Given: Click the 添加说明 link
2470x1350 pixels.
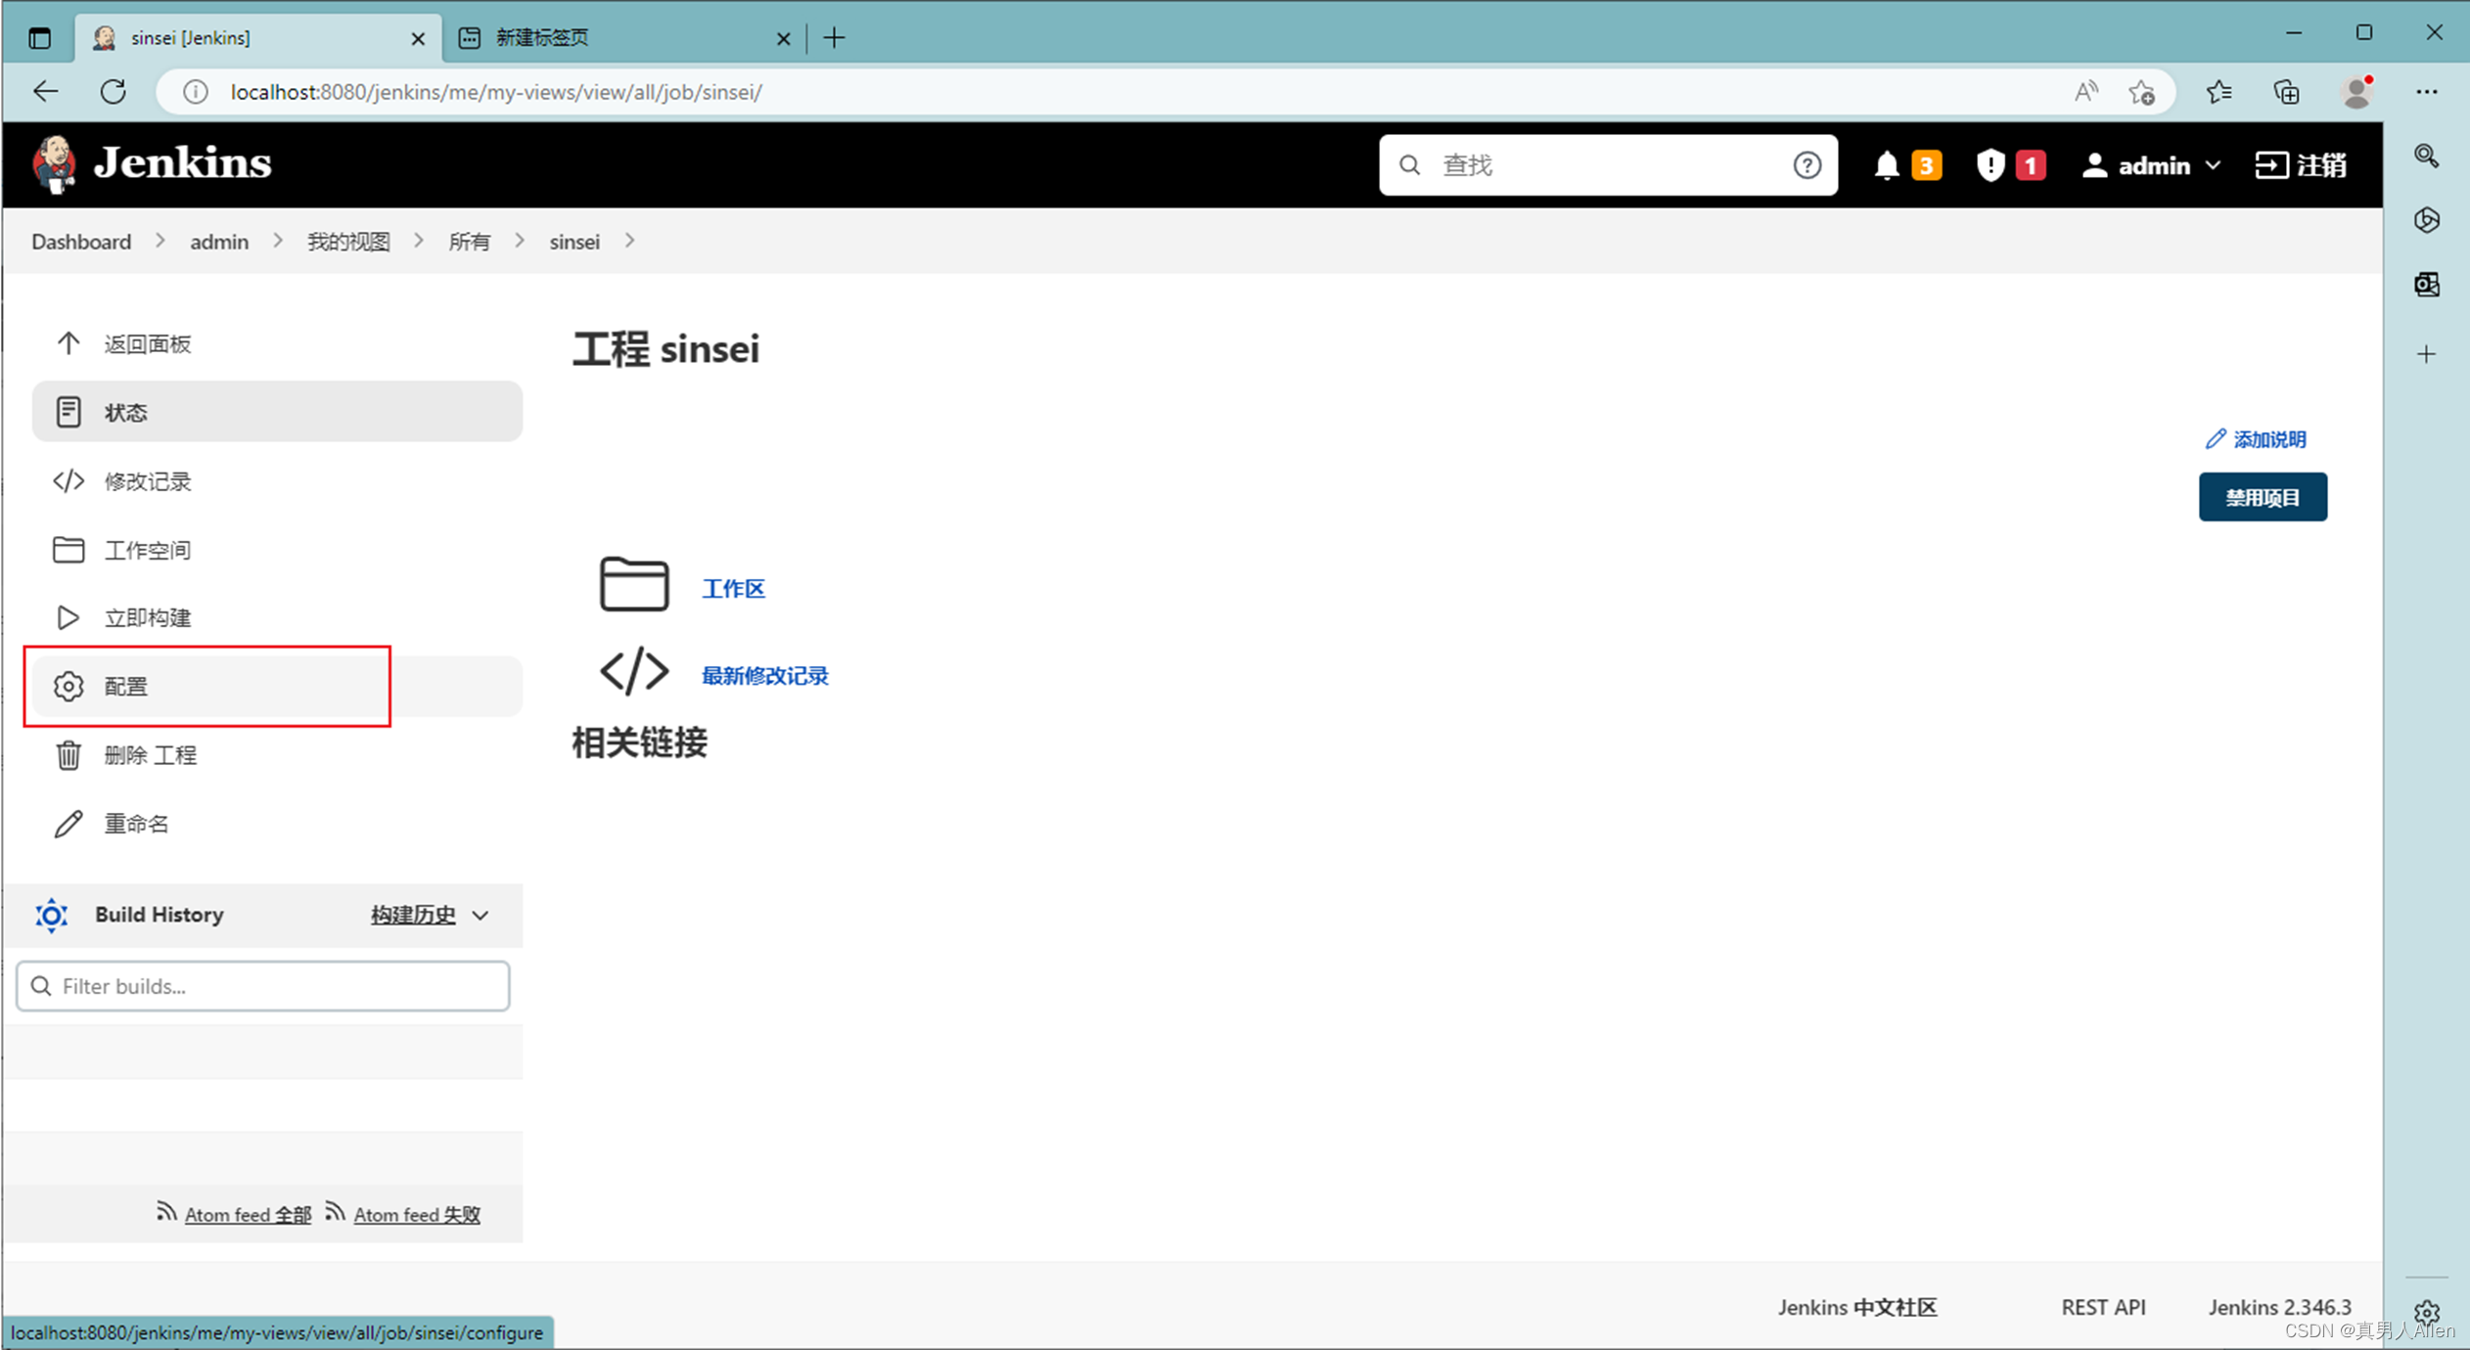Looking at the screenshot, I should (2257, 439).
